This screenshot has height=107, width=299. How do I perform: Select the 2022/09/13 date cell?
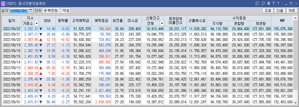click(x=12, y=68)
